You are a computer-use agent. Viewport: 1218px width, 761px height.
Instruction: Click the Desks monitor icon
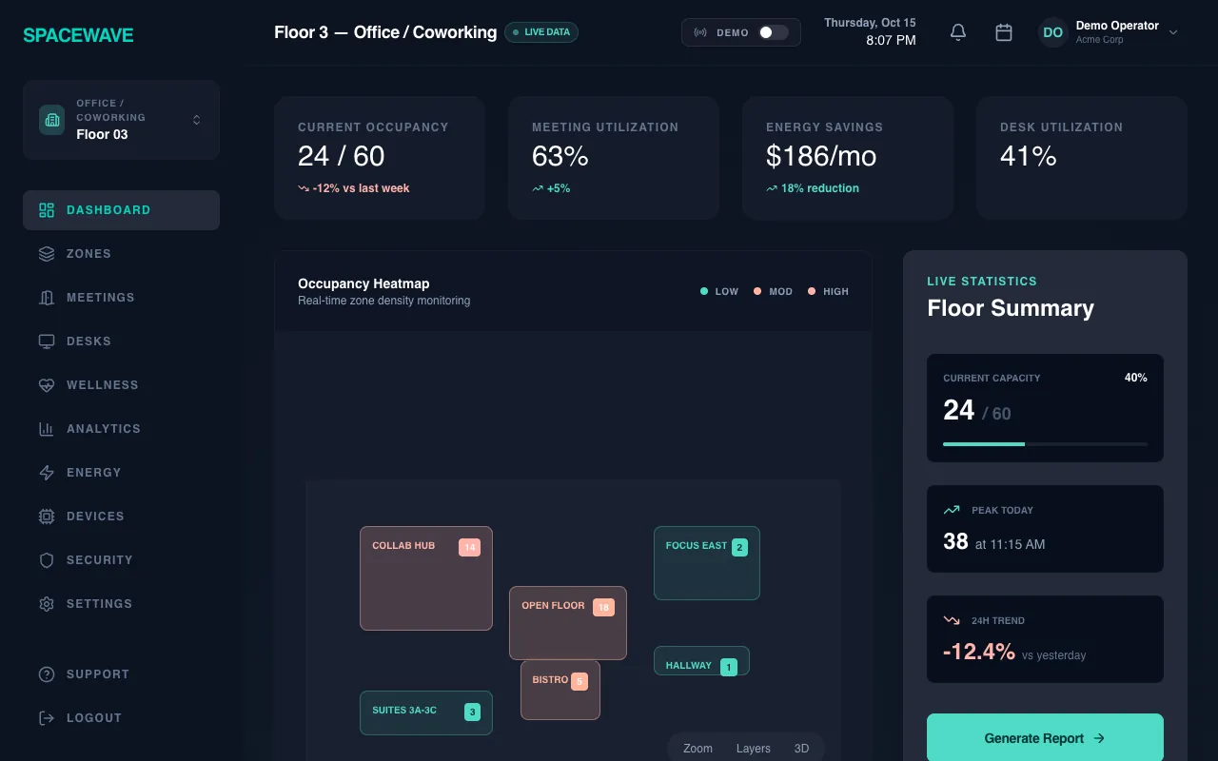pos(47,341)
